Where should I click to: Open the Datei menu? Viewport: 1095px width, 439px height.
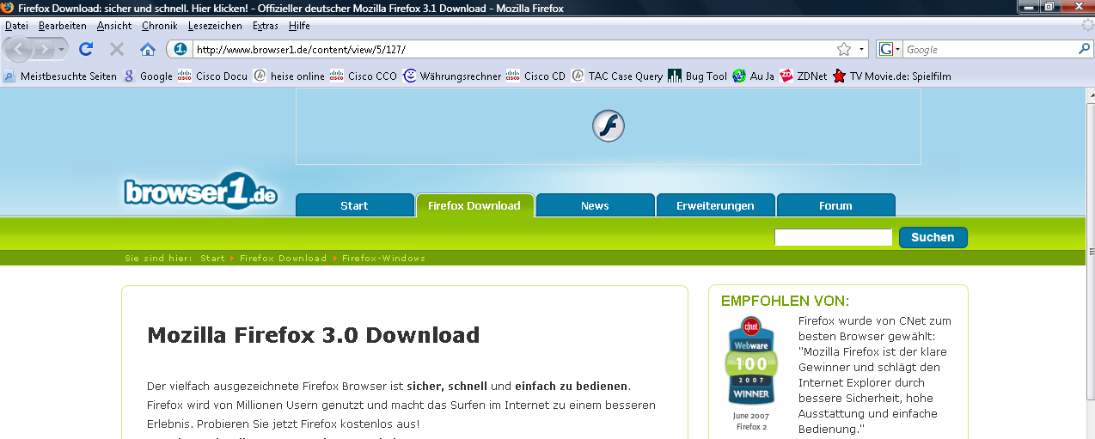[x=16, y=26]
